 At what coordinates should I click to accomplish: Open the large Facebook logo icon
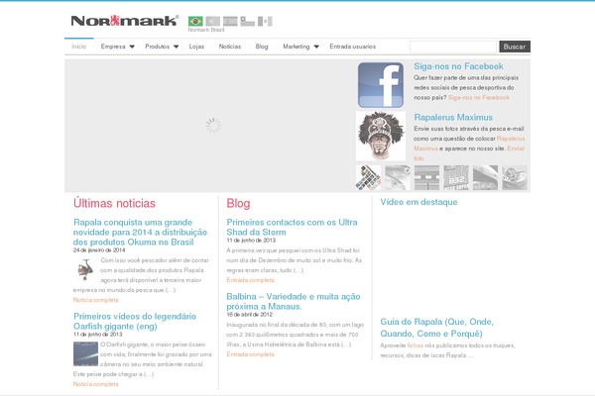[x=381, y=85]
